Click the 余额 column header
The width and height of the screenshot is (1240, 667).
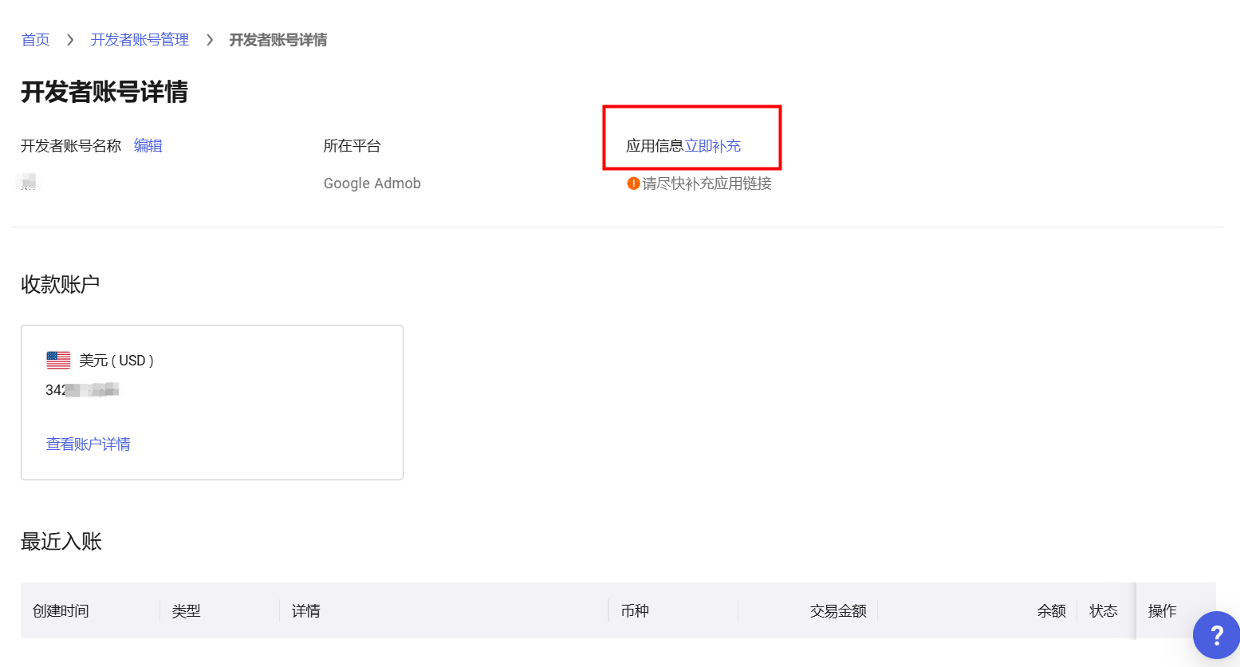point(1051,611)
